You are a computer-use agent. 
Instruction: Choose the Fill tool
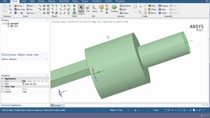pos(101,9)
